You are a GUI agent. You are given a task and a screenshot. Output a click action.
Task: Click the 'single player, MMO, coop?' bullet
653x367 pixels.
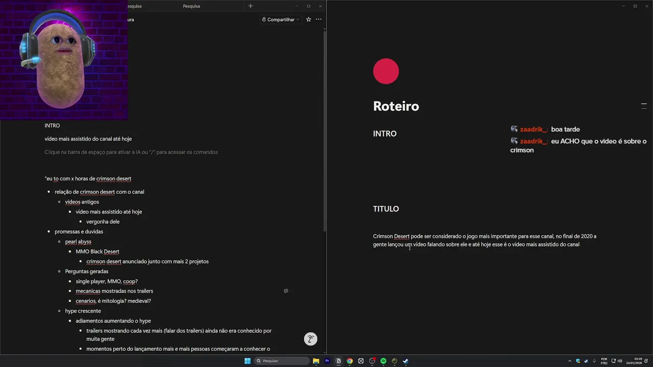(x=107, y=281)
